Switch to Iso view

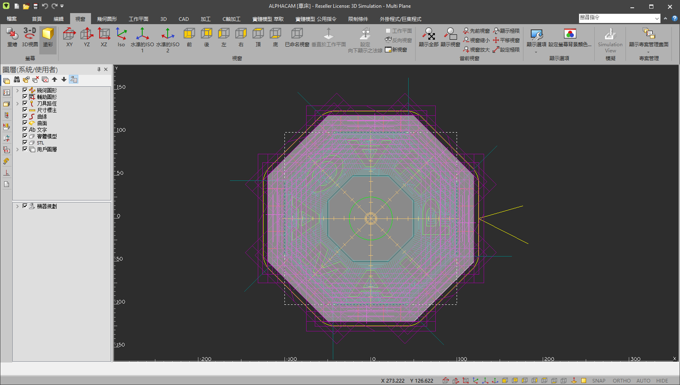coord(121,37)
